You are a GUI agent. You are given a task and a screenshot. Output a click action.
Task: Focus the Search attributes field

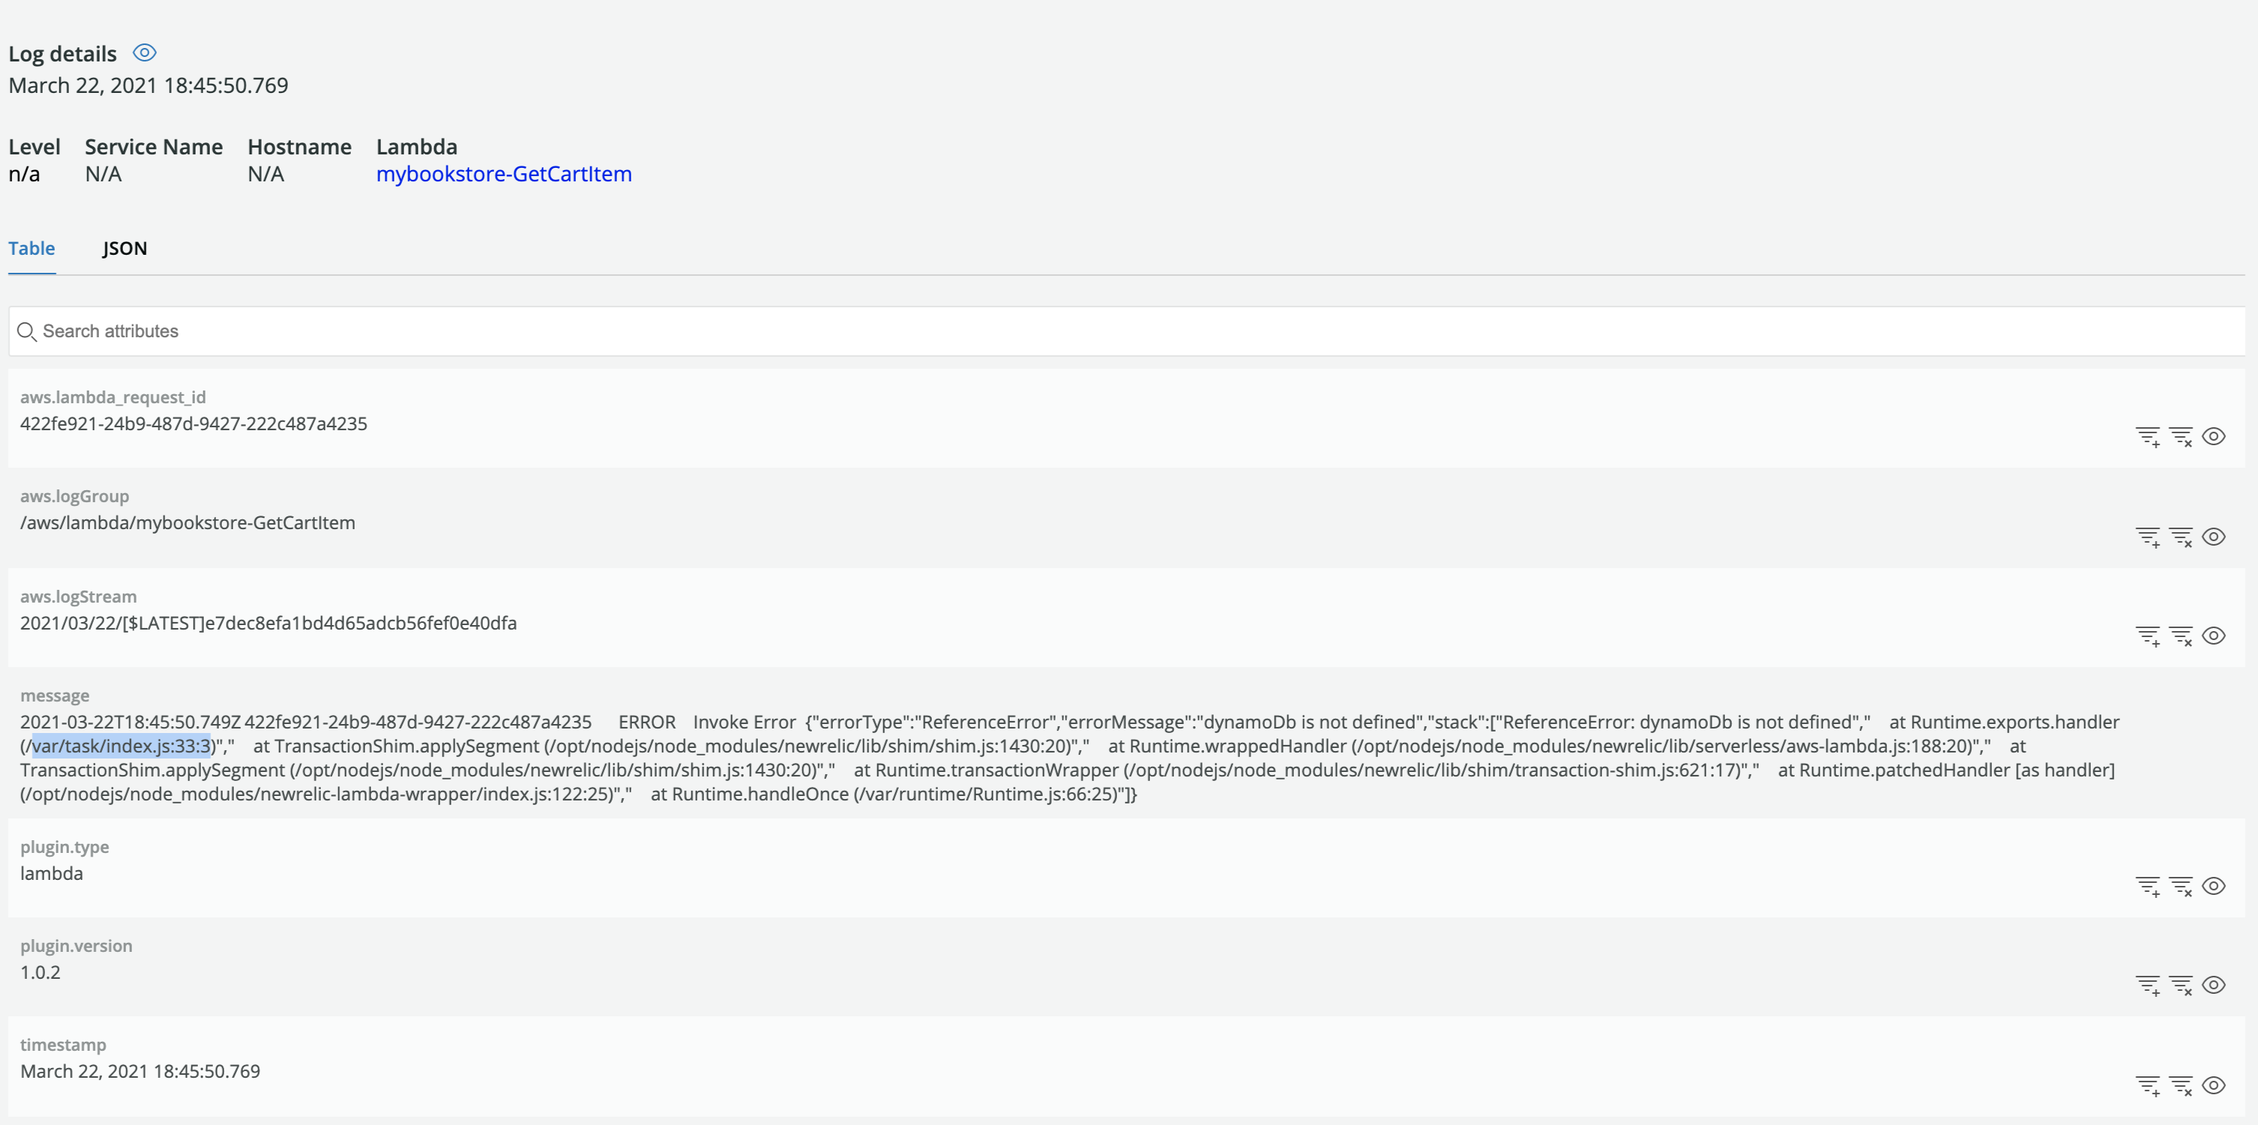(1126, 331)
